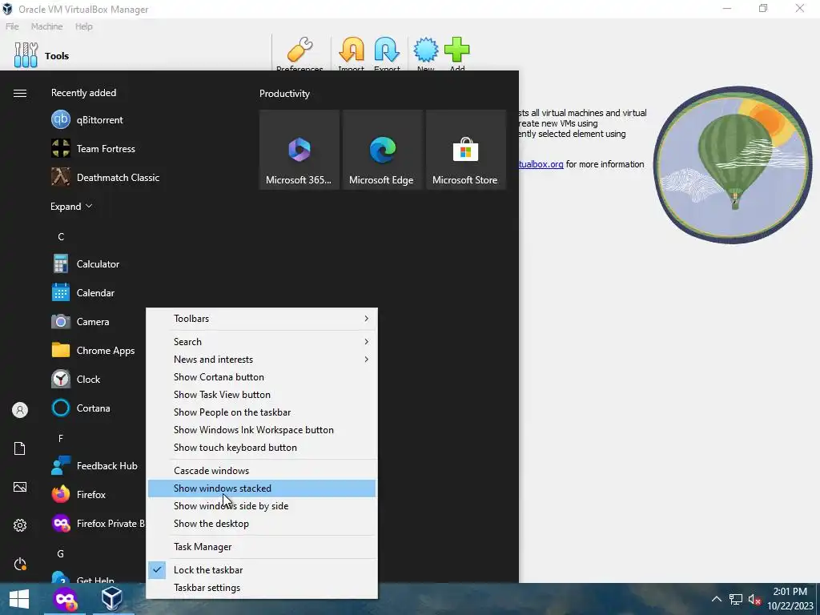Expand the Recently added list
Viewport: 820px width, 615px height.
coord(71,207)
